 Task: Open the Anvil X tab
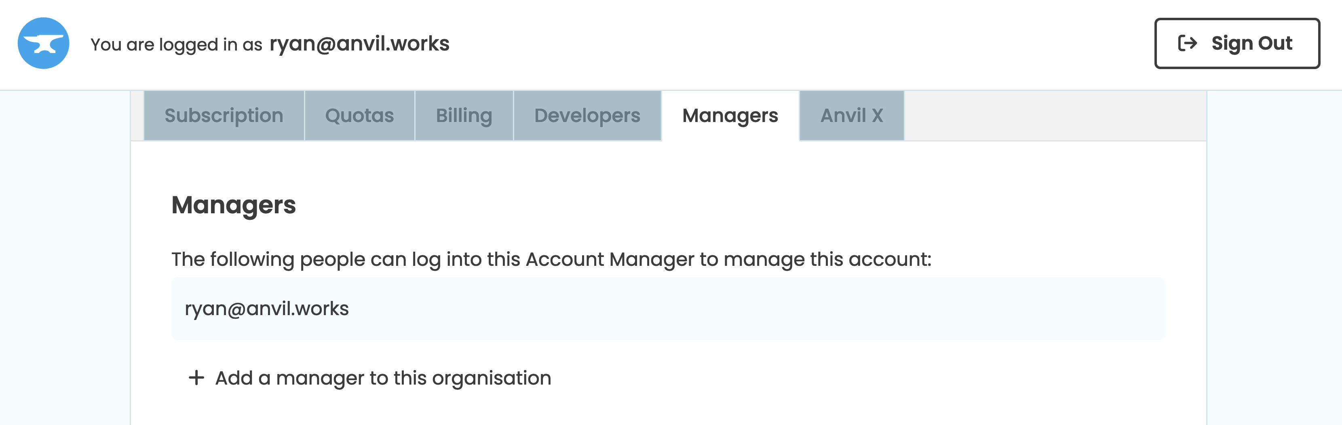point(851,115)
